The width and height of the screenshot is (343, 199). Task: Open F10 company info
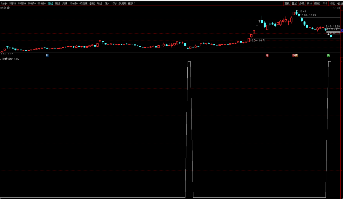pos(325,3)
